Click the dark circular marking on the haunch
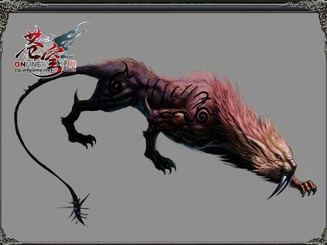Image resolution: width=327 pixels, height=245 pixels. (x=116, y=86)
